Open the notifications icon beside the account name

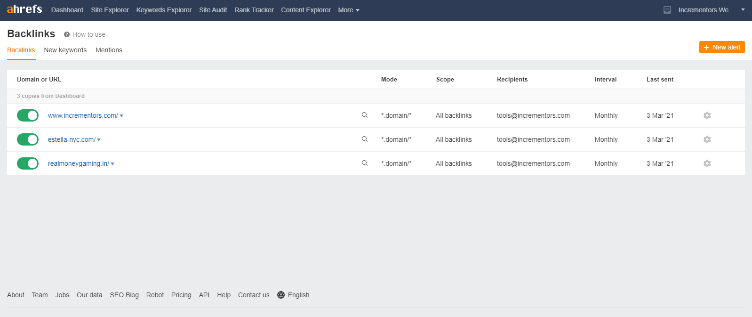[x=667, y=10]
